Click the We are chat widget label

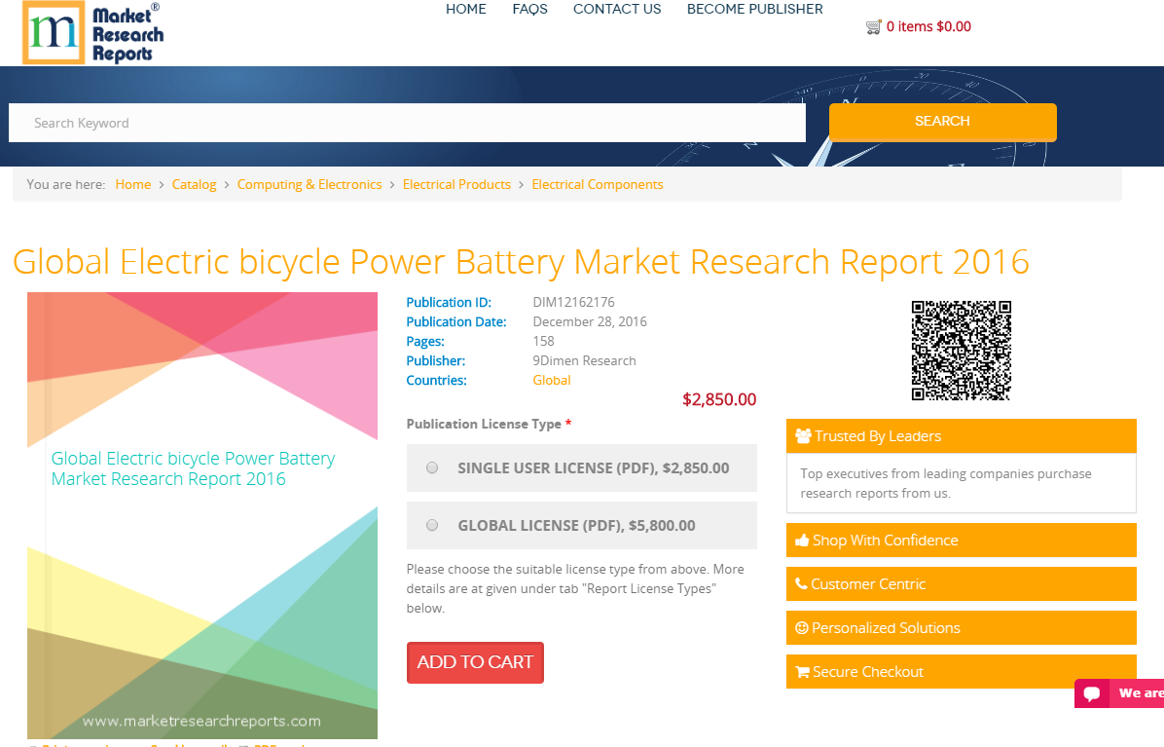pyautogui.click(x=1141, y=692)
